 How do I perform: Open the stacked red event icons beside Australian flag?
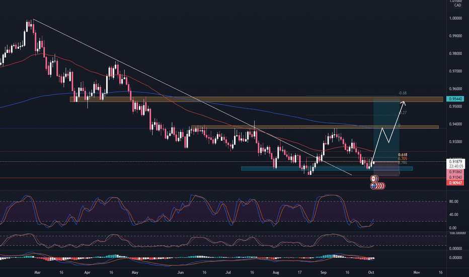pos(380,186)
